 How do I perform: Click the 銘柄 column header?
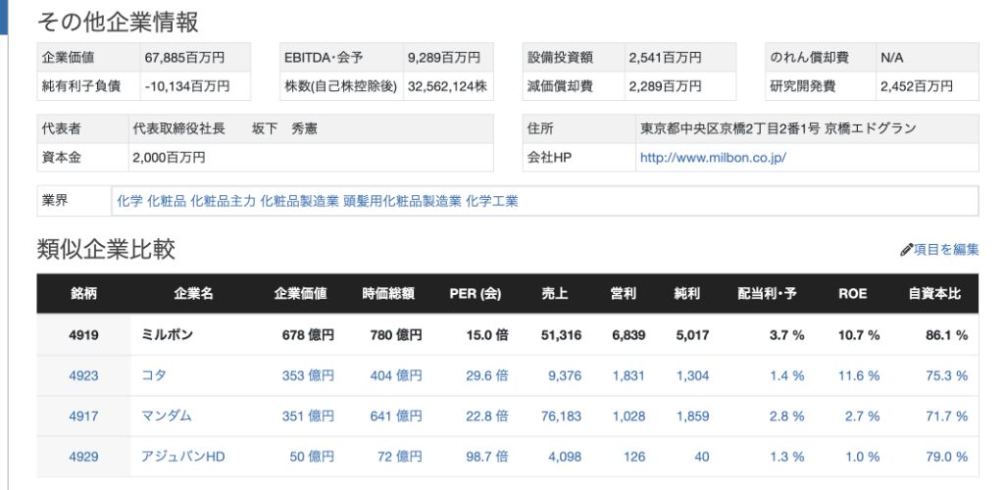coord(84,294)
